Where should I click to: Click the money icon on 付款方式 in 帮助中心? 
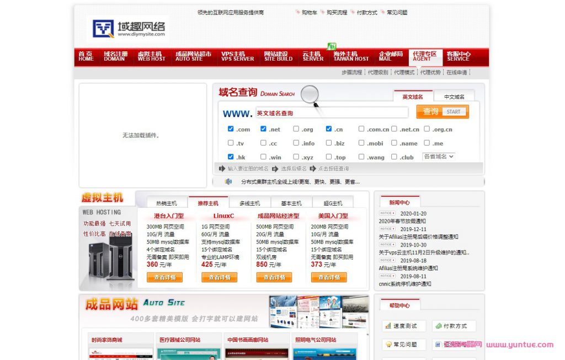click(x=439, y=326)
